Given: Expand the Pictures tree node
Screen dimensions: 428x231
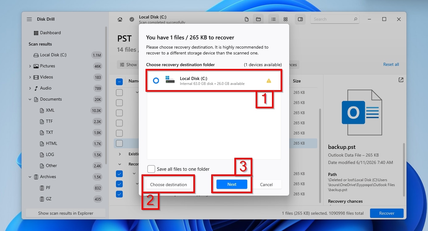Looking at the screenshot, I should coord(30,66).
